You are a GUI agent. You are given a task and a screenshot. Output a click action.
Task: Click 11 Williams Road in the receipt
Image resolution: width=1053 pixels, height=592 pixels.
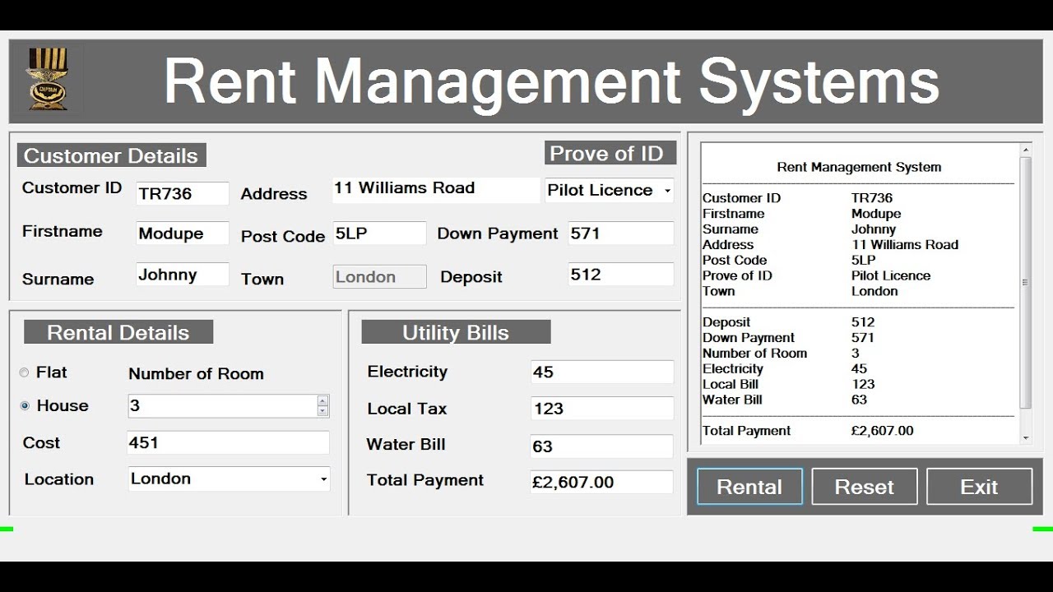(905, 245)
